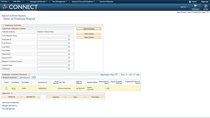Click lookup magnifier beside Time Reporter Group
The width and height of the screenshot is (210, 118).
tap(69, 36)
